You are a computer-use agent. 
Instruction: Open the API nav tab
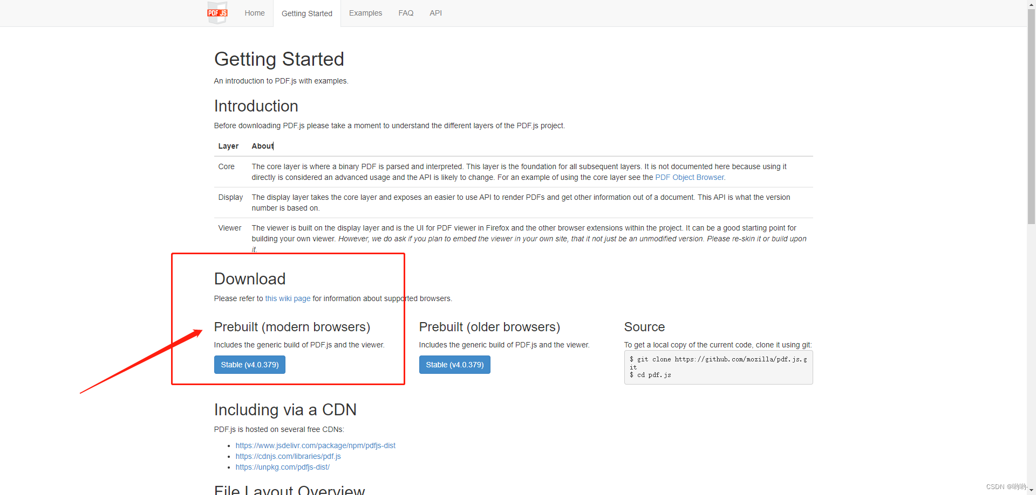pos(435,13)
